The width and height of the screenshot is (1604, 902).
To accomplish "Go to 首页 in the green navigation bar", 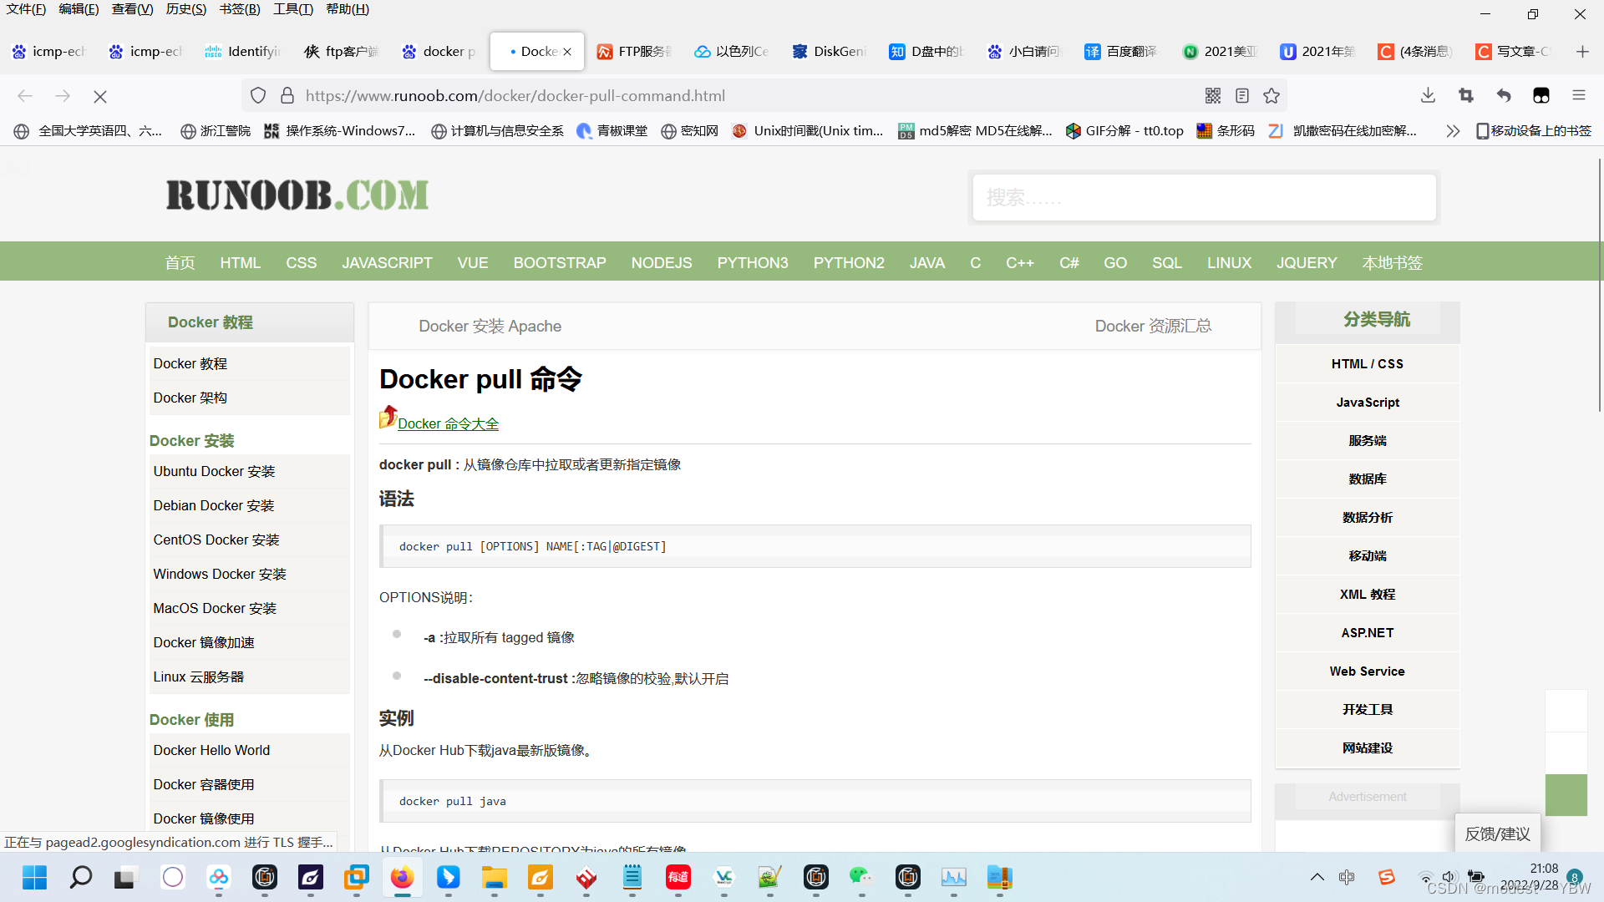I will coord(180,262).
